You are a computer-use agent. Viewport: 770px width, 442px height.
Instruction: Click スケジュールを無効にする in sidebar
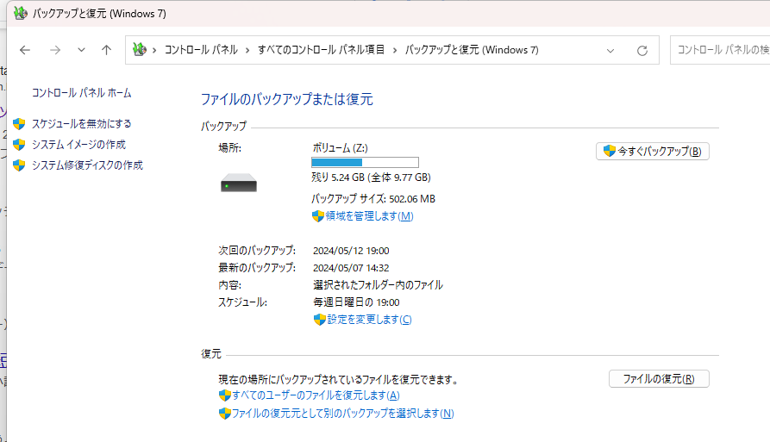(x=81, y=124)
